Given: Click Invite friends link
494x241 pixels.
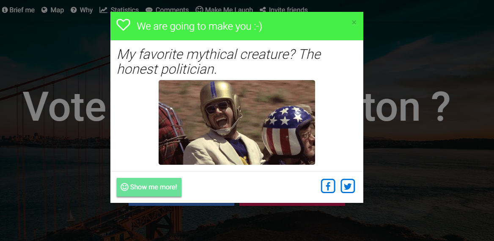Looking at the screenshot, I should point(283,9).
